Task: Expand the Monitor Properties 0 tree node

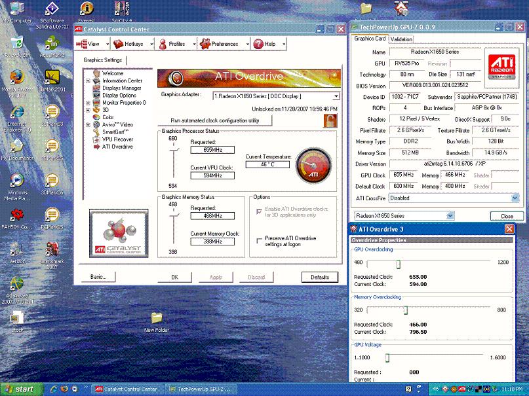Action: tap(88, 103)
